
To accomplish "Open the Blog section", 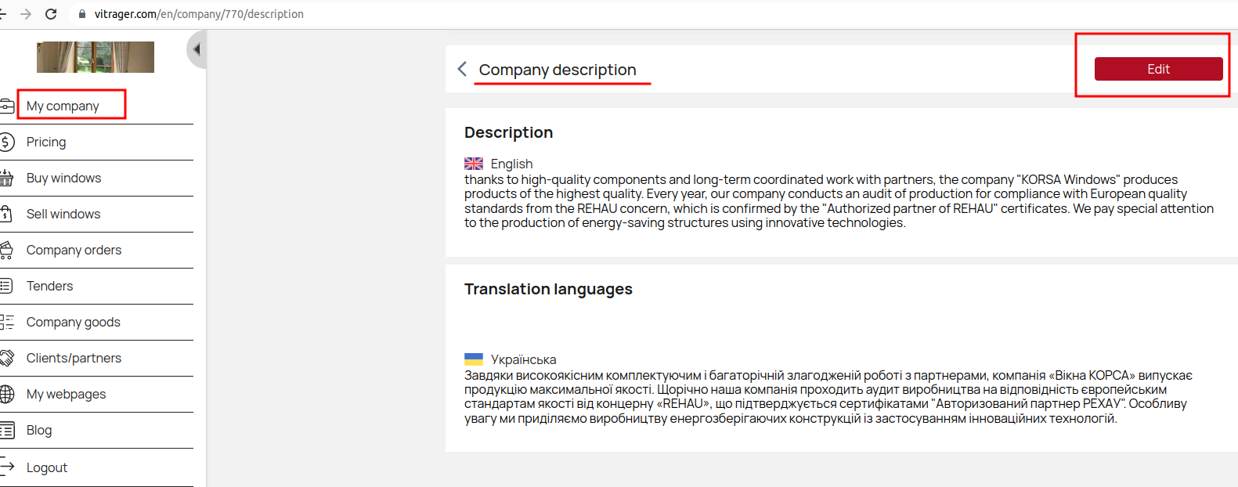I will tap(39, 430).
